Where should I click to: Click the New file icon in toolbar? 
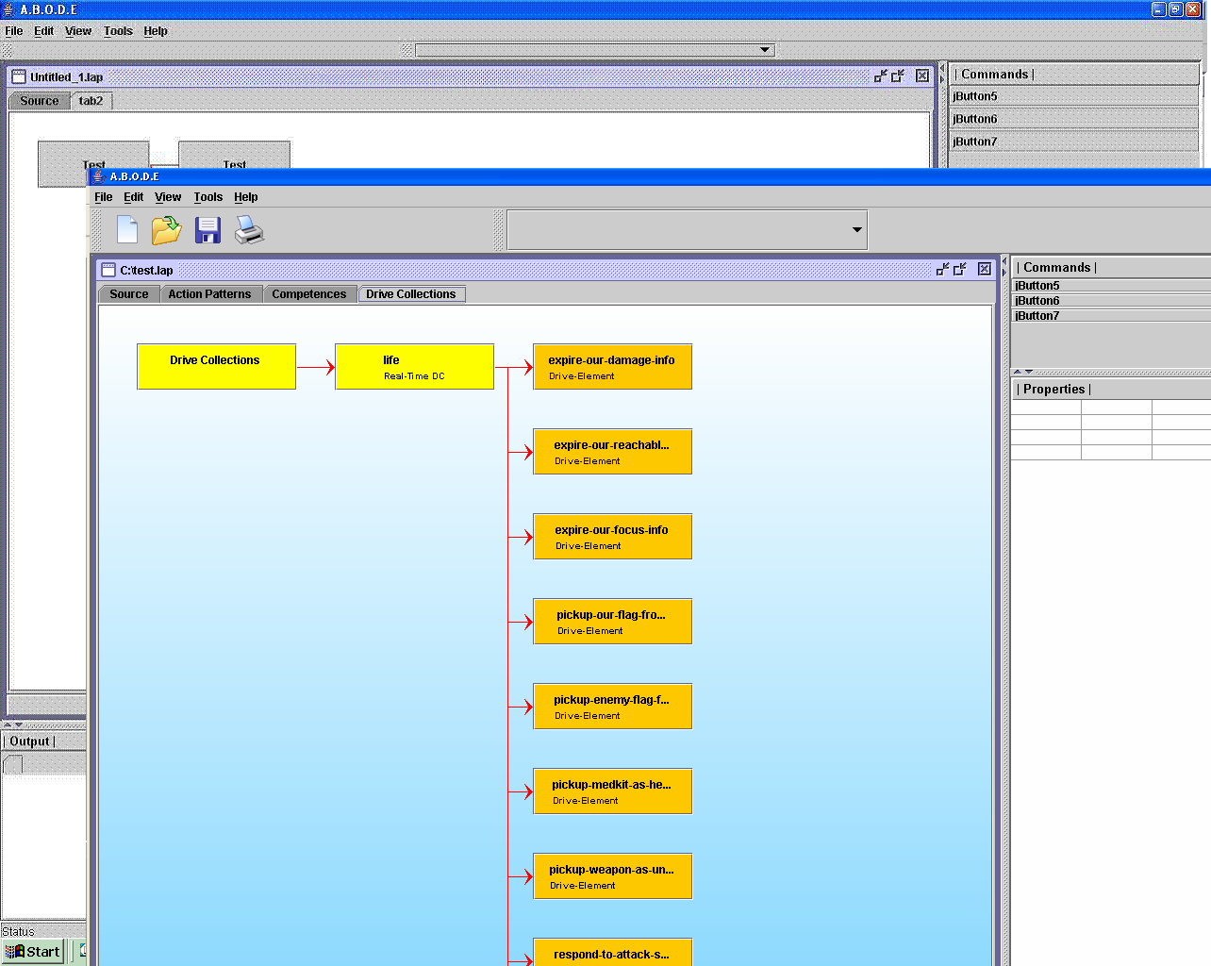click(x=127, y=230)
